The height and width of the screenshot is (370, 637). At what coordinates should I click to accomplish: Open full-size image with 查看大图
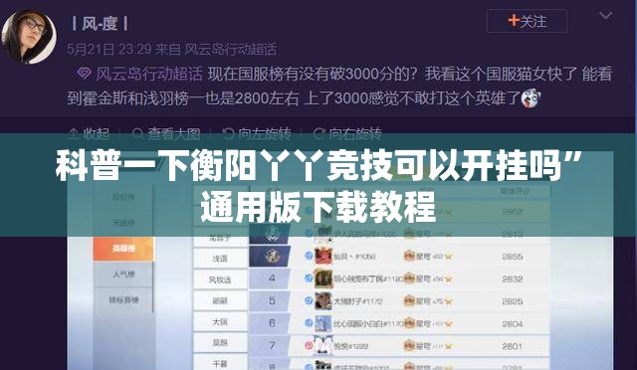tap(166, 133)
